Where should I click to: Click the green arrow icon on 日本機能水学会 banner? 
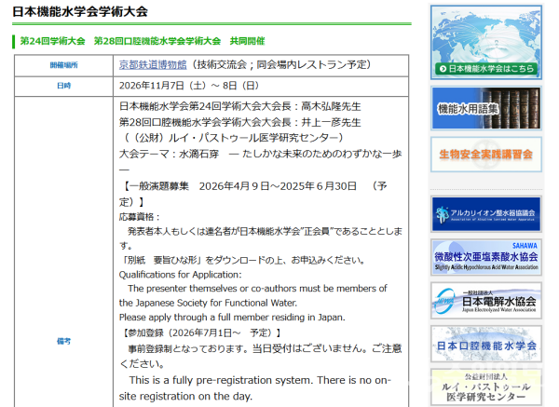tap(443, 68)
